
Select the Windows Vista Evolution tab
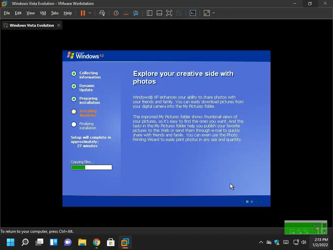coord(32,25)
